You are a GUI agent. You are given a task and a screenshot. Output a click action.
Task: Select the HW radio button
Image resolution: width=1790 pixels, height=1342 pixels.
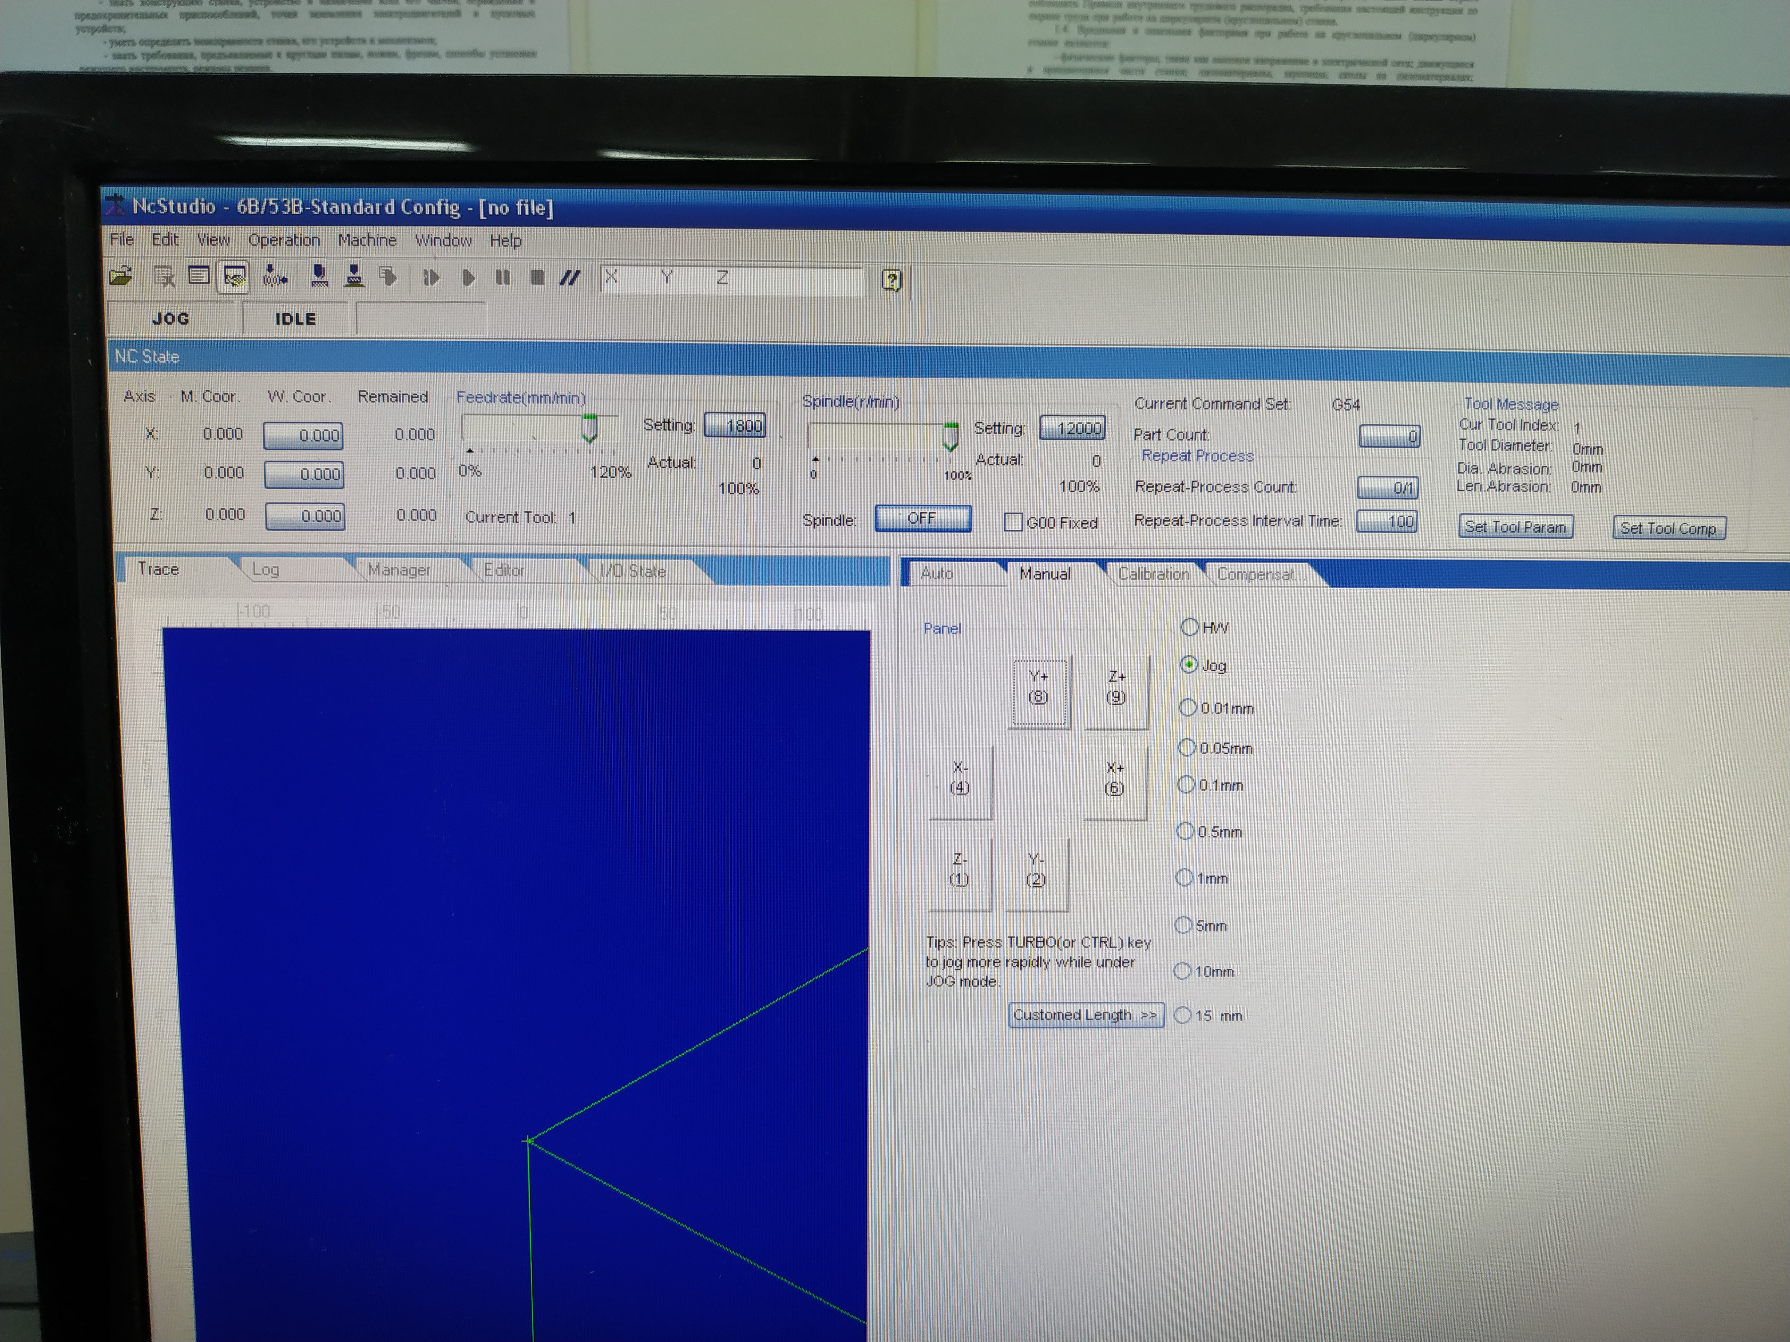coord(1189,627)
